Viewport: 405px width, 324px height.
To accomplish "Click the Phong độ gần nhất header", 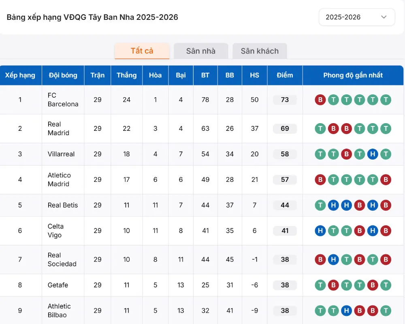I will [353, 75].
